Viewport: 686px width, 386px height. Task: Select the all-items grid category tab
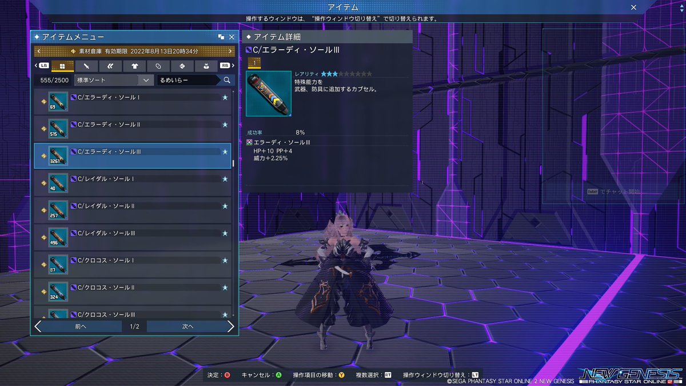pyautogui.click(x=62, y=66)
